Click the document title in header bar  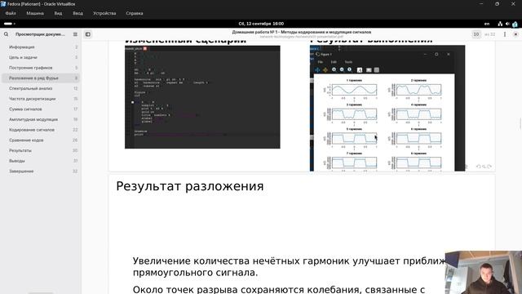click(302, 32)
